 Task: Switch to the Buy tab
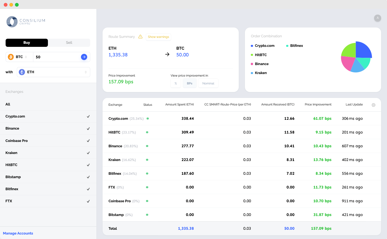pos(27,43)
